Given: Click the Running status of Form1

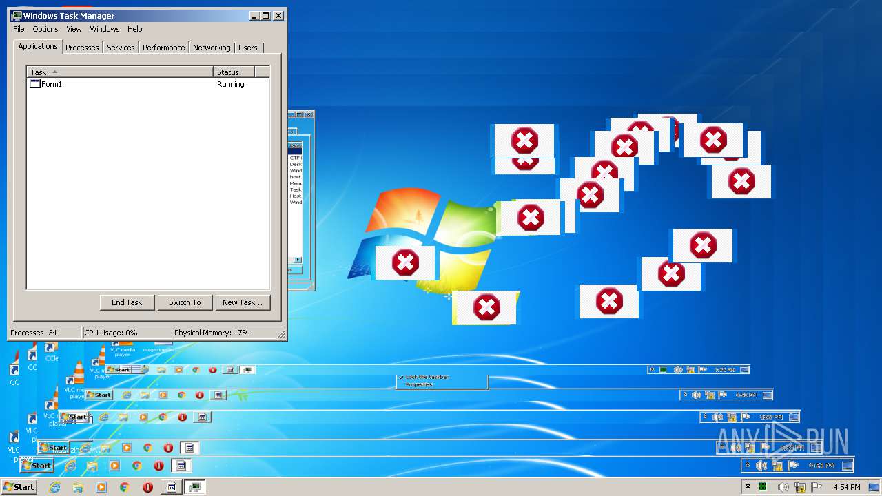Looking at the screenshot, I should (x=231, y=84).
